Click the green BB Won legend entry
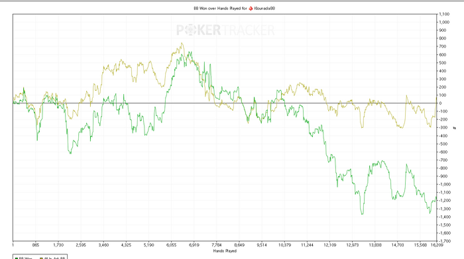 tap(24, 258)
